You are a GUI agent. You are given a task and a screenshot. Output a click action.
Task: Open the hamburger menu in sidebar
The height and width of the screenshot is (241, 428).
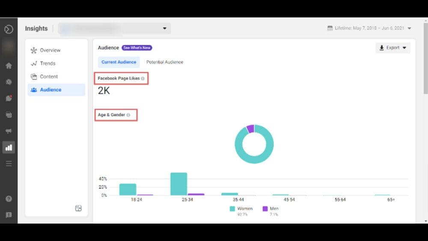coord(9,164)
